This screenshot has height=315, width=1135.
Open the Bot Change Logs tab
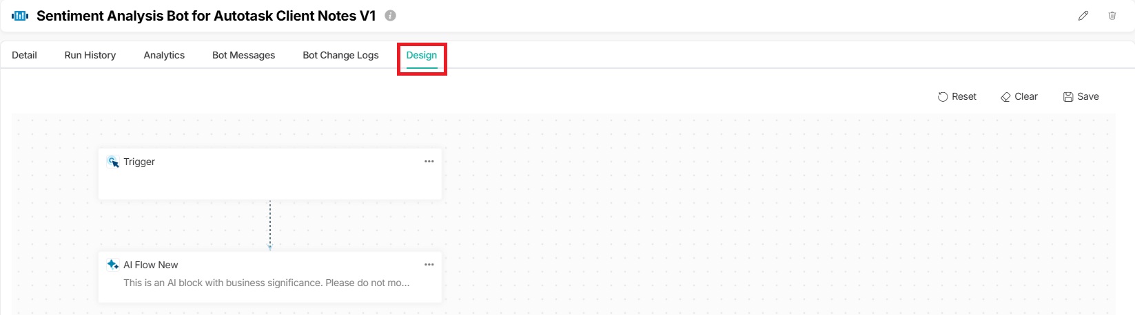click(340, 55)
